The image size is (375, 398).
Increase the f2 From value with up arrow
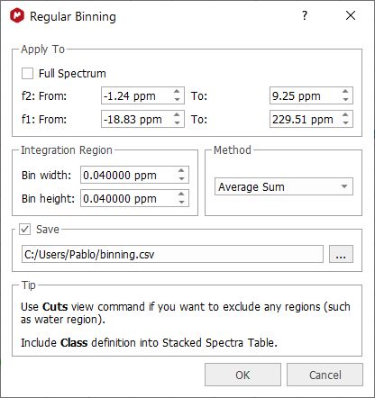tap(177, 92)
